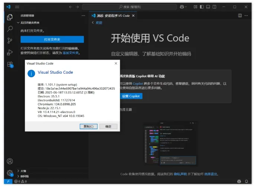This screenshot has height=189, width=256.
Task: Click the Copilot AI features card heading
Action: point(142,76)
